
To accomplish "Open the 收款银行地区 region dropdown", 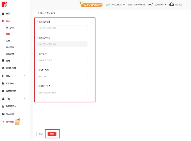I will (62, 28).
